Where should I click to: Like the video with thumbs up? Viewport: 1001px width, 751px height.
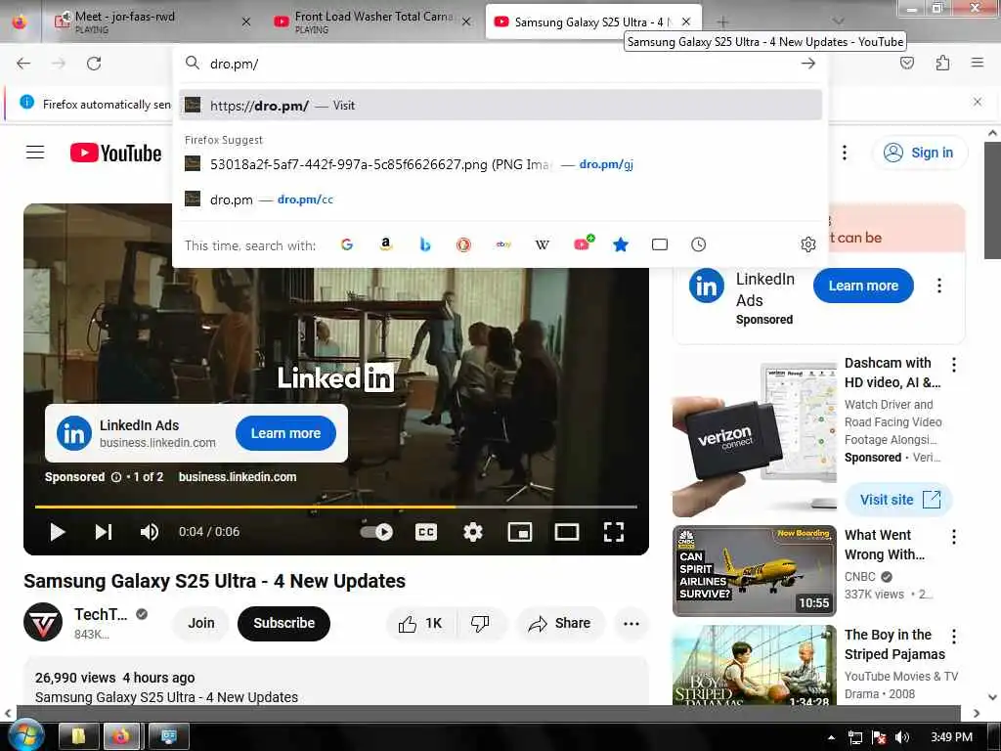coord(420,623)
